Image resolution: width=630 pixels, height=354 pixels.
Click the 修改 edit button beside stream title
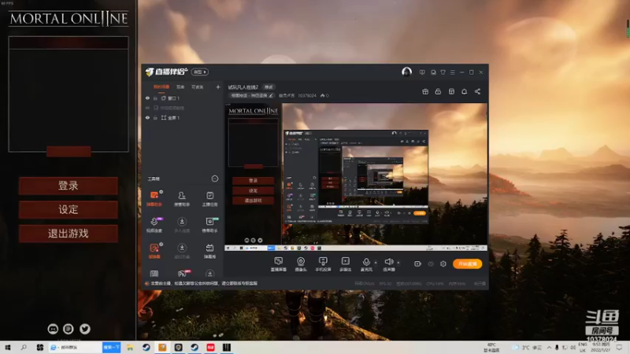point(269,87)
